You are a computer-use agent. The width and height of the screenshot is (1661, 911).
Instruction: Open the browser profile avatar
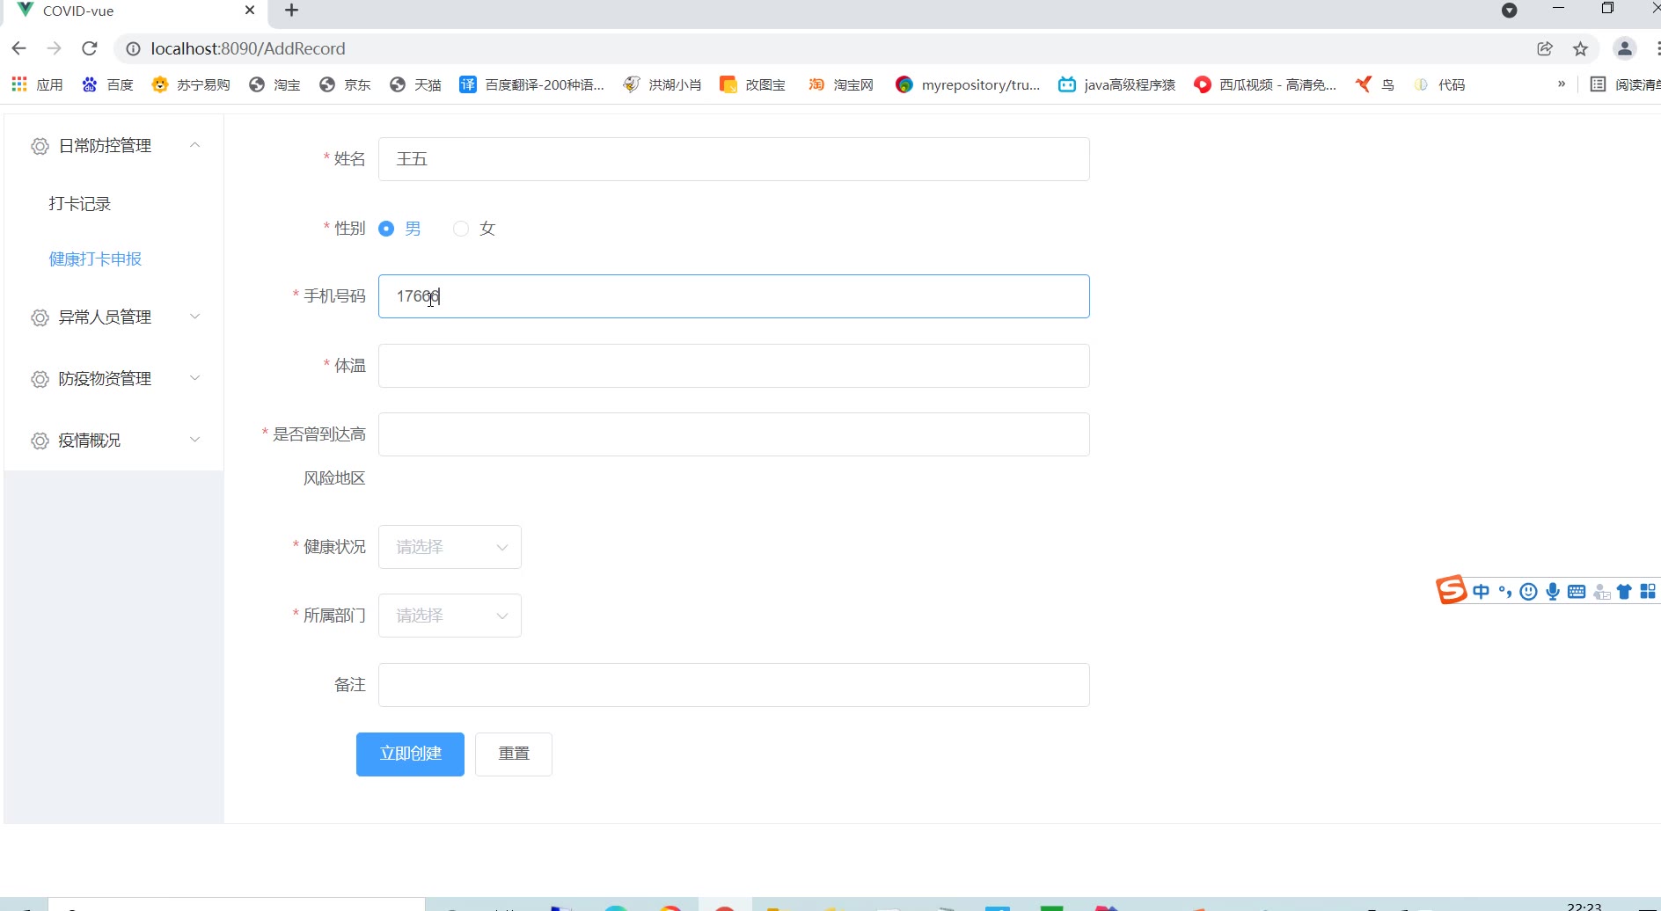pyautogui.click(x=1625, y=48)
